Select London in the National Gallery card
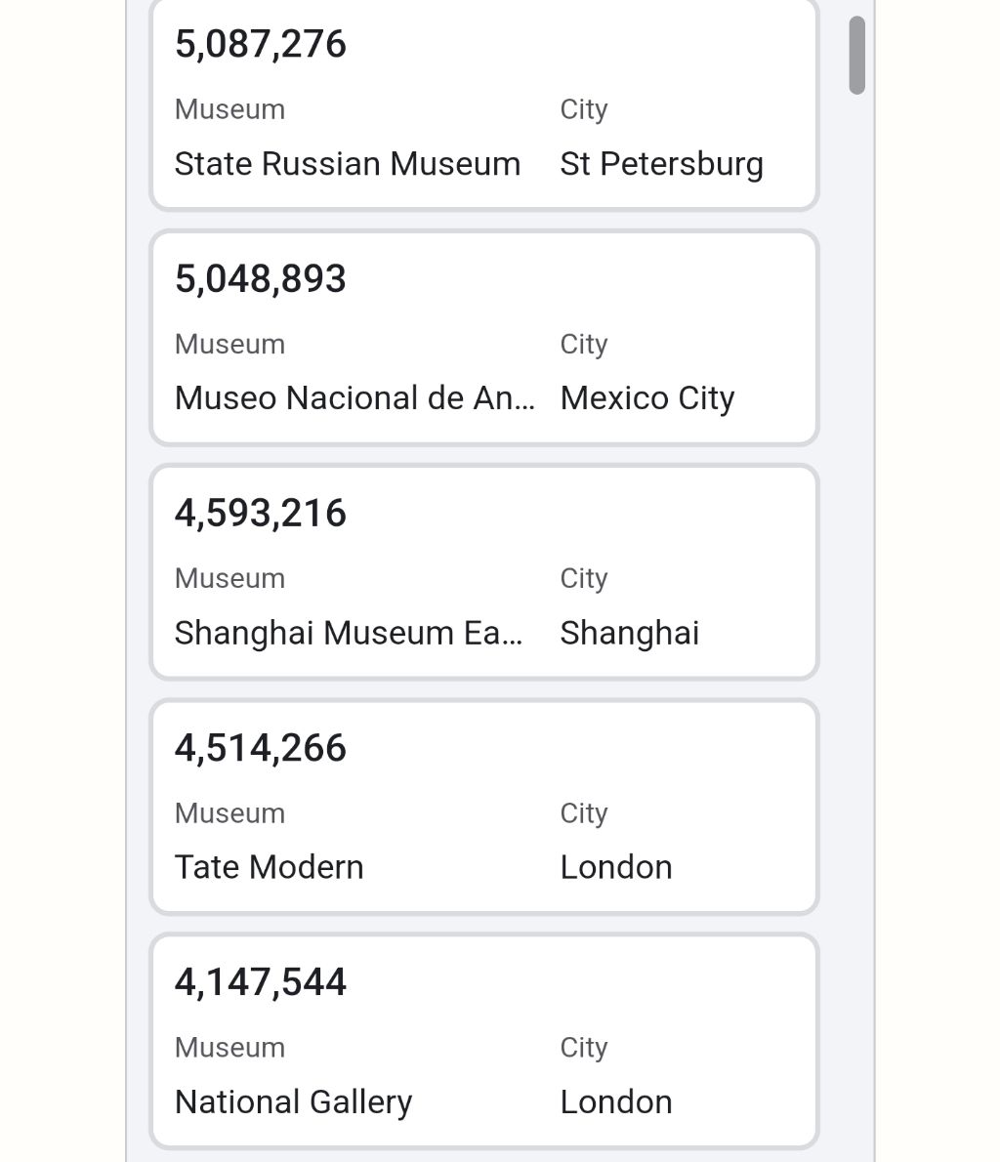The image size is (1000, 1162). coord(616,1102)
